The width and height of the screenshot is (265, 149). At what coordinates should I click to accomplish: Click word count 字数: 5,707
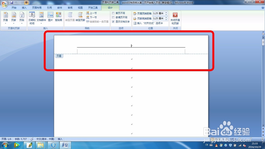coord(21,139)
